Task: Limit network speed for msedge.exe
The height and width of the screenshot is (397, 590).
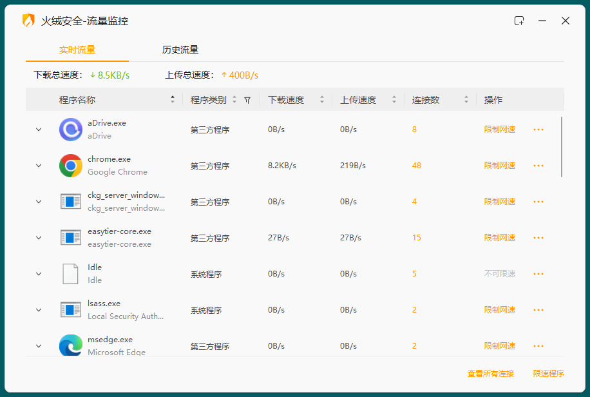Action: tap(499, 346)
